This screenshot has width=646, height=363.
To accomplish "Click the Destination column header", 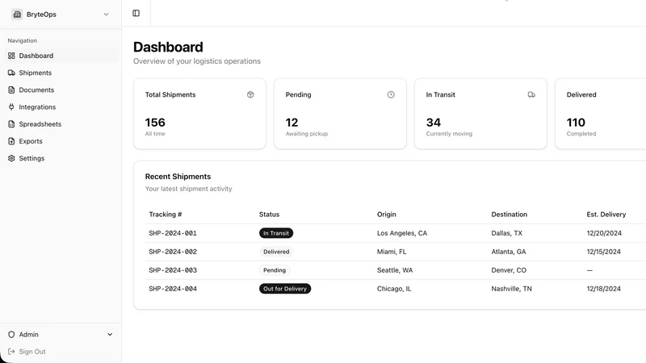I will tap(510, 215).
